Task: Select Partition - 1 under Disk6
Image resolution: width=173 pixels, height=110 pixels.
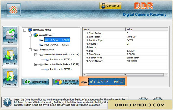Action: point(61,69)
